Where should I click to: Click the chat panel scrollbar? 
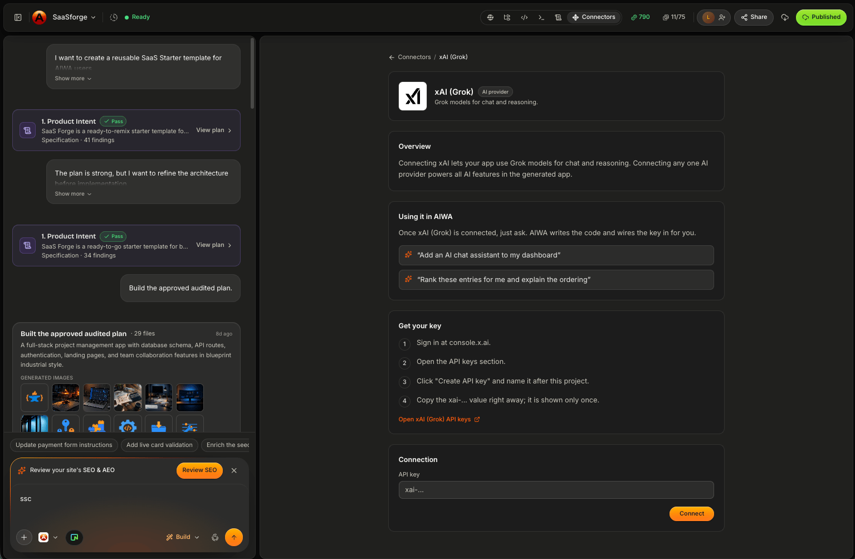click(x=252, y=73)
